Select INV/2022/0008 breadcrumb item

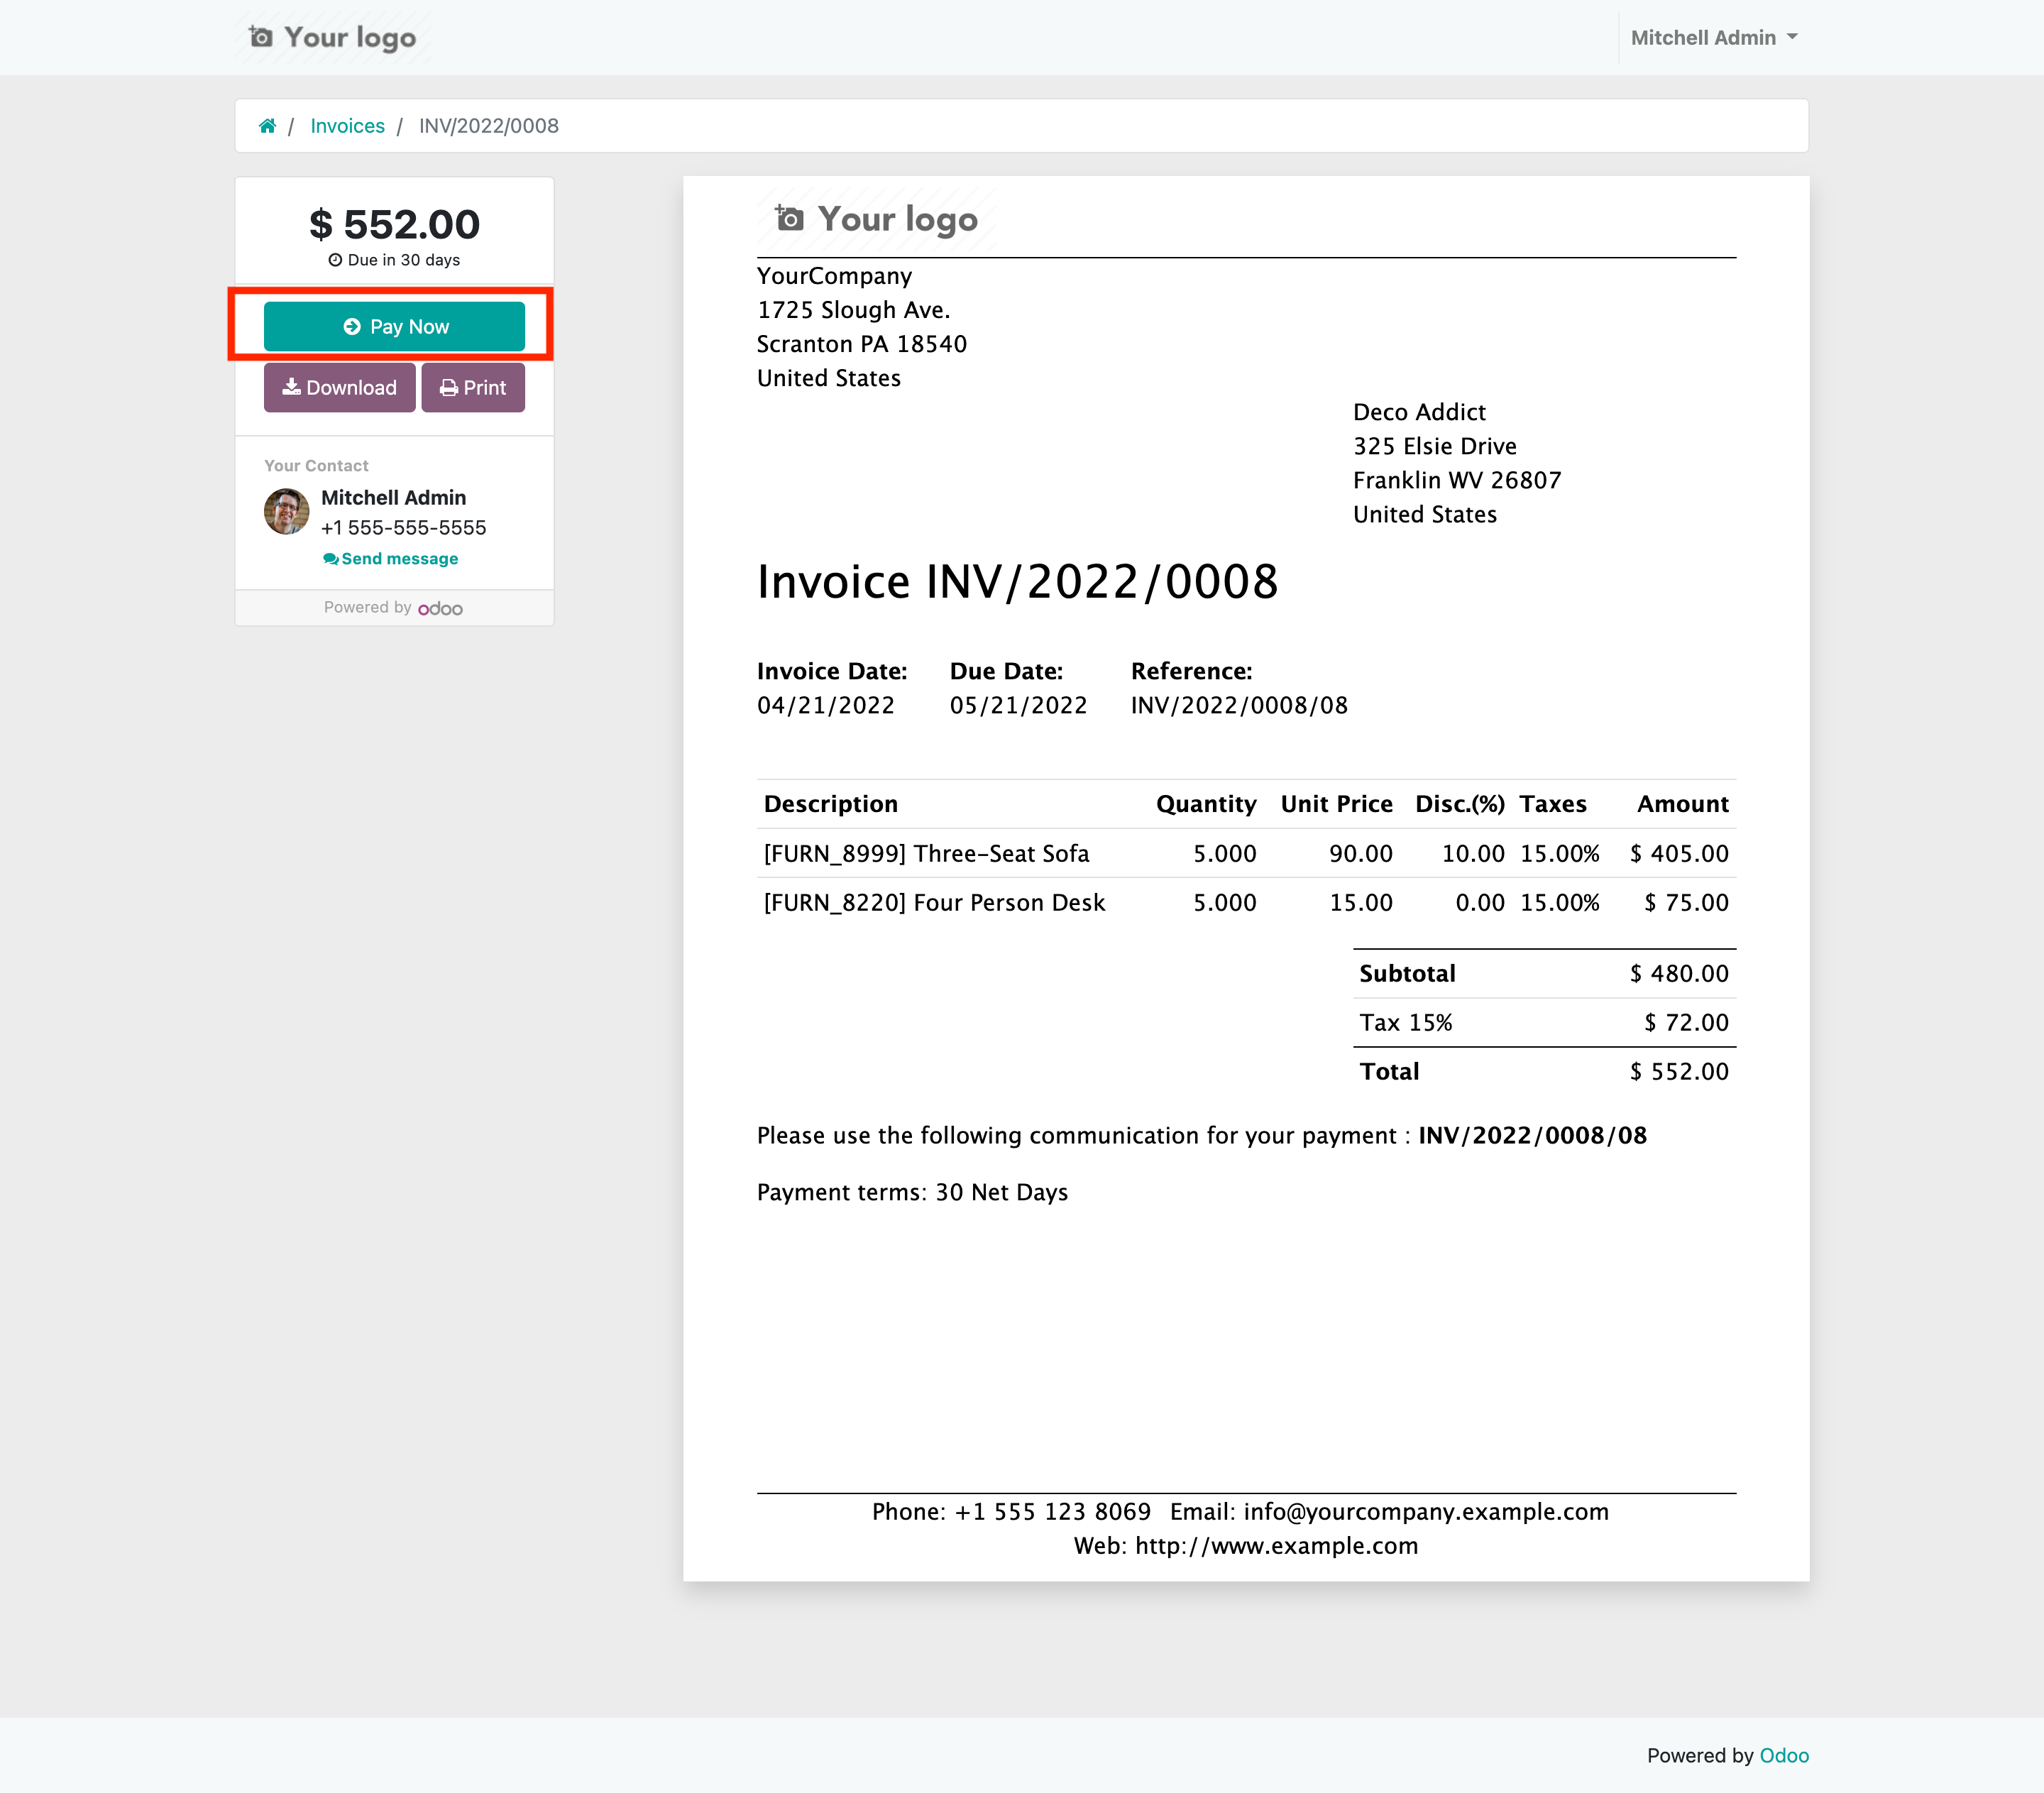(x=488, y=126)
